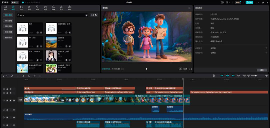Click the player panel hamburger menu icon
This screenshot has height=128, width=270.
189,8
